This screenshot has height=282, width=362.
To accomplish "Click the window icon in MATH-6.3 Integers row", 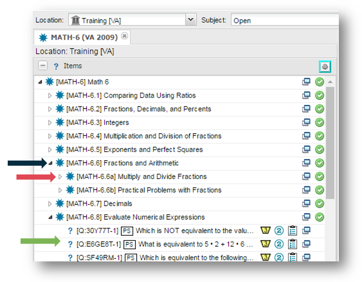I will coord(306,122).
